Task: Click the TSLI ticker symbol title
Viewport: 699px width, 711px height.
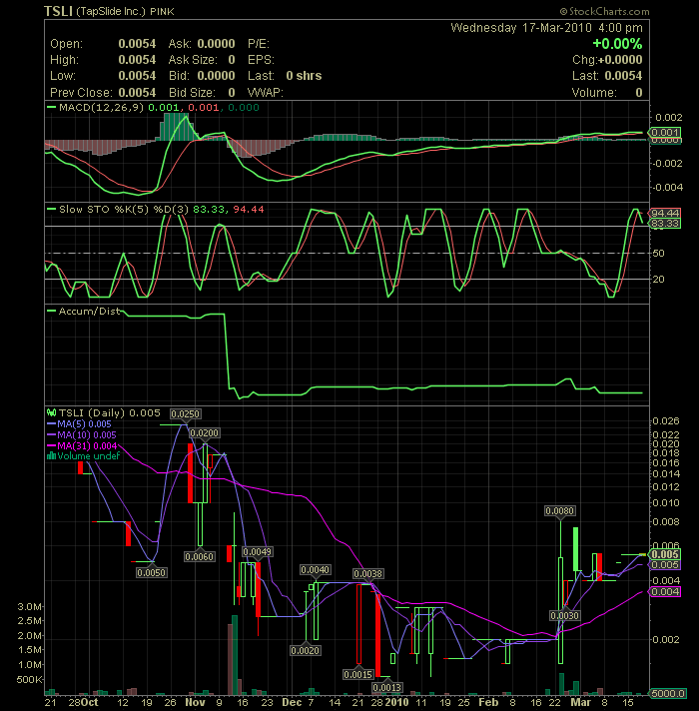Action: point(58,11)
